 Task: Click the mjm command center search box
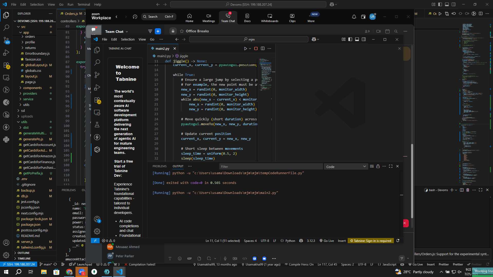click(249, 39)
